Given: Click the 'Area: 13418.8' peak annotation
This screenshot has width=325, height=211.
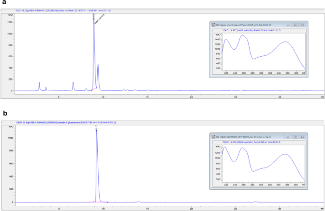Looking at the screenshot, I should (x=100, y=19).
